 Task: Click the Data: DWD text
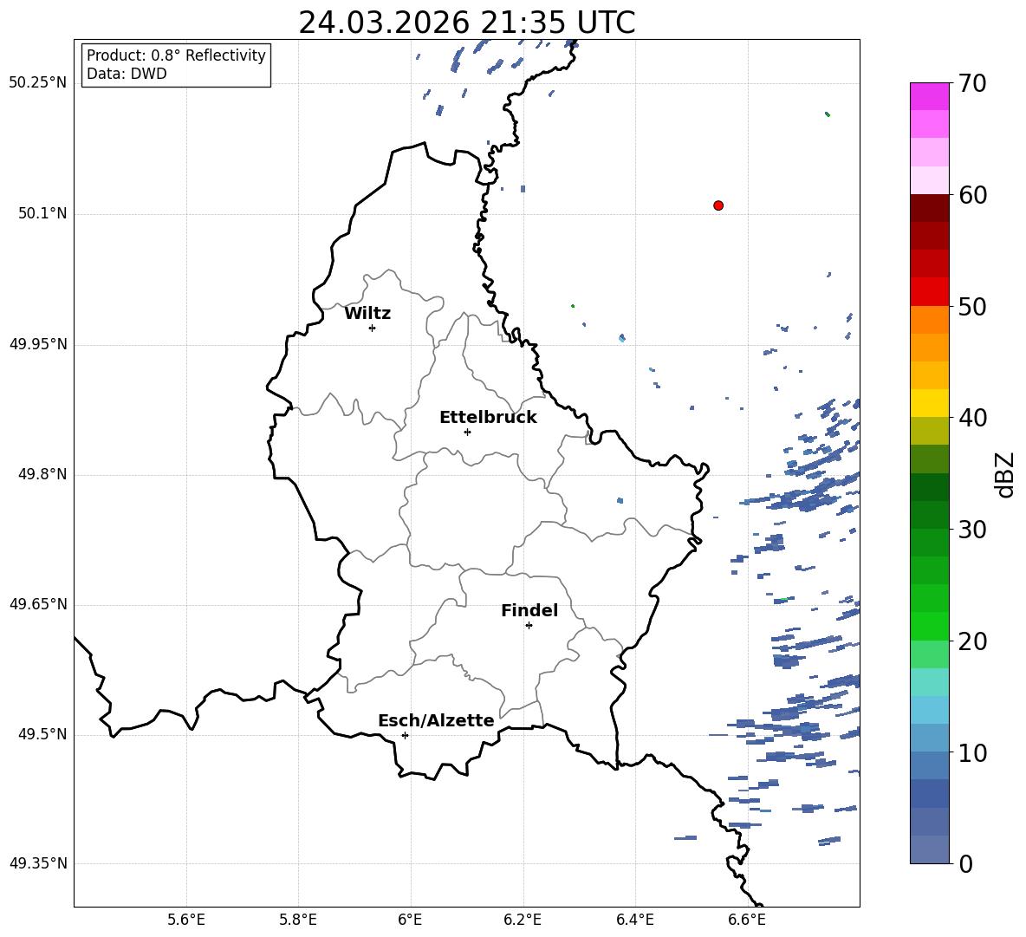[127, 74]
